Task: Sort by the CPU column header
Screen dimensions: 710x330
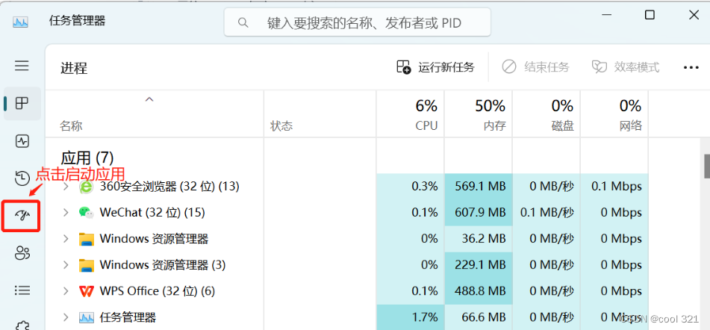Action: 426,126
